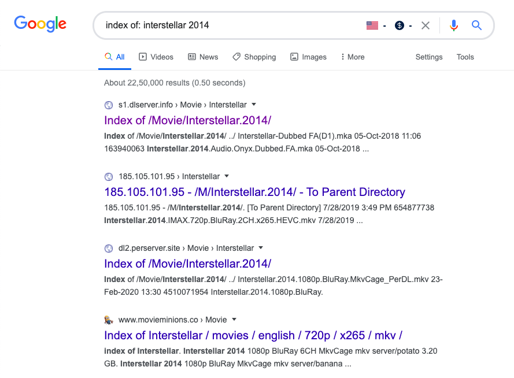Open the 185.105.101.95 To Parent Directory link
Image resolution: width=514 pixels, height=378 pixels.
[x=255, y=192]
